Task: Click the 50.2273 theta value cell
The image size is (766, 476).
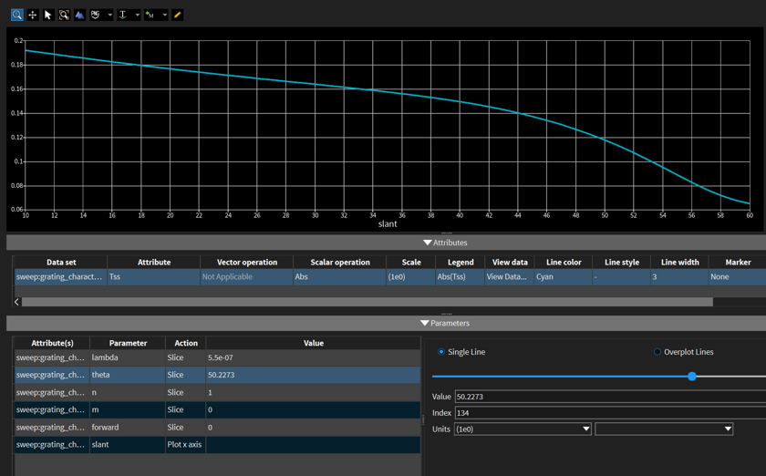Action: 313,375
